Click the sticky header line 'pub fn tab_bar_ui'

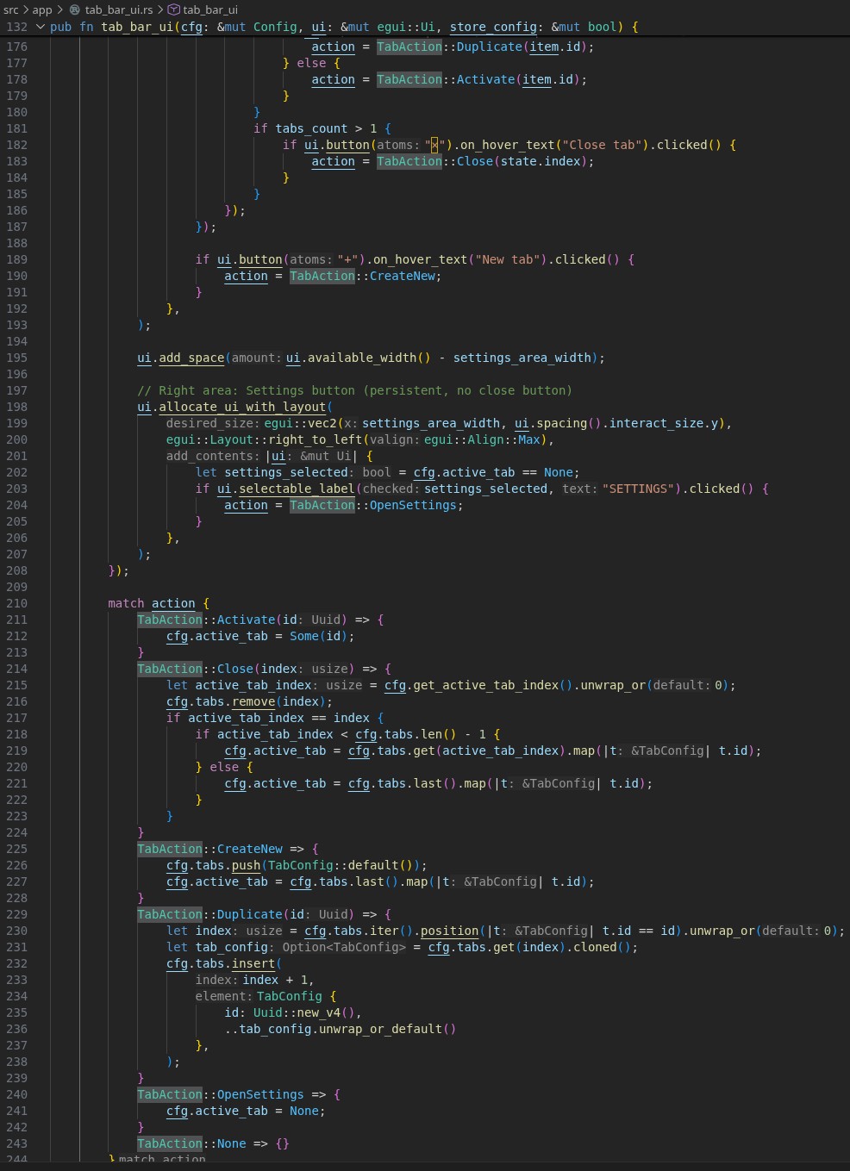coord(345,27)
